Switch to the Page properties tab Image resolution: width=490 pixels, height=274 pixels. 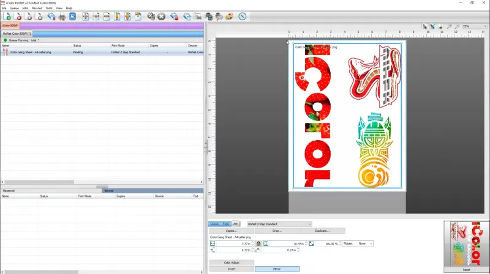pos(226,224)
